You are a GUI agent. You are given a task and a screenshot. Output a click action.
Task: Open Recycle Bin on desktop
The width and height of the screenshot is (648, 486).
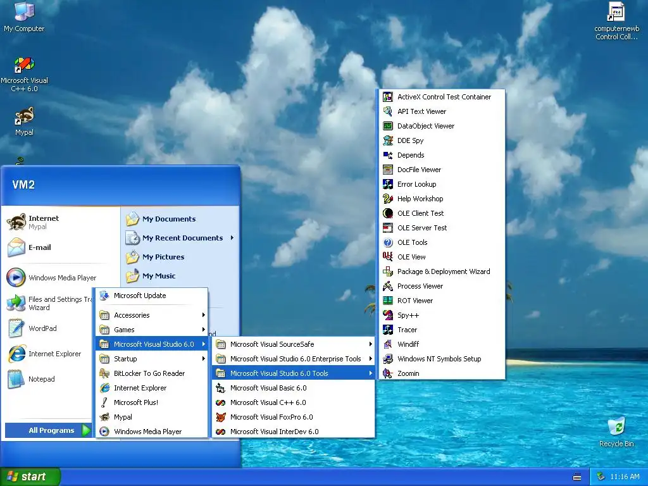pos(616,432)
